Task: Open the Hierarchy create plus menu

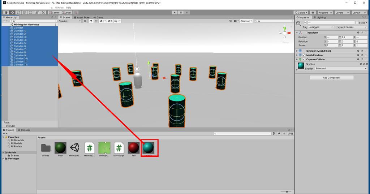Action: (x=5, y=21)
